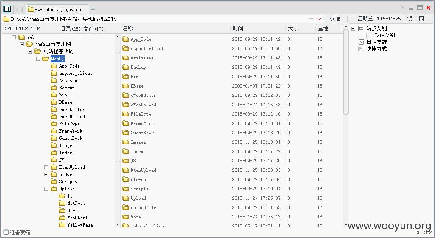Viewport: 435px width, 238px height.
Task: Click the file list vertical scrollbar thumb
Action: coord(346,72)
